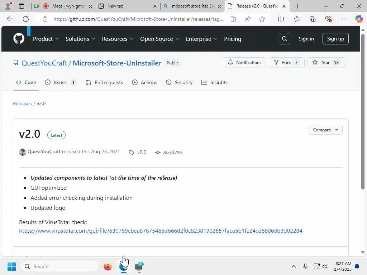Click the v2.0 tag icon
The height and width of the screenshot is (275, 367).
[x=132, y=153]
